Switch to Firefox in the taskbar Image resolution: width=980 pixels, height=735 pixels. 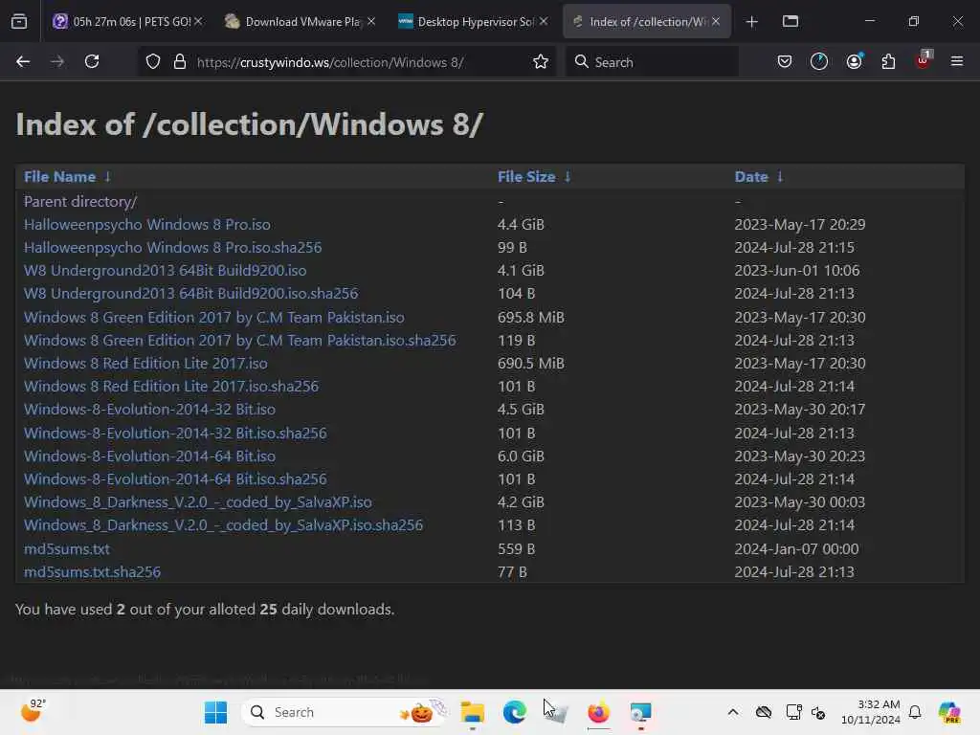(x=598, y=712)
